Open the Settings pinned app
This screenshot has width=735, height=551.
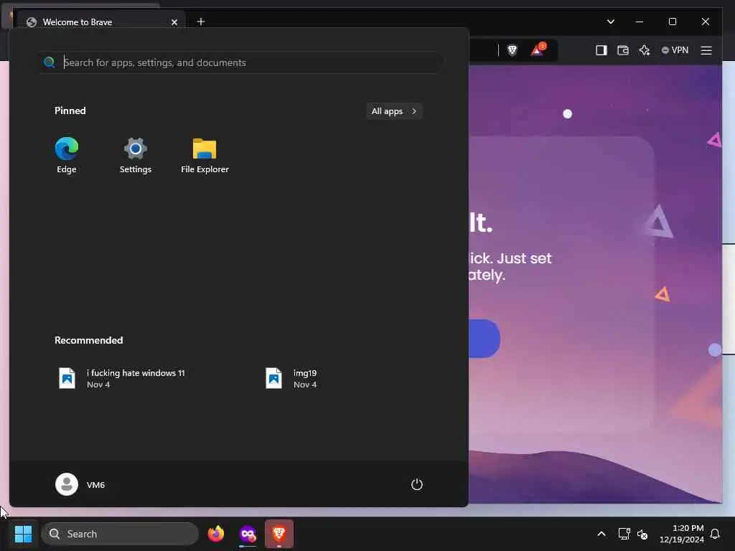click(x=136, y=156)
